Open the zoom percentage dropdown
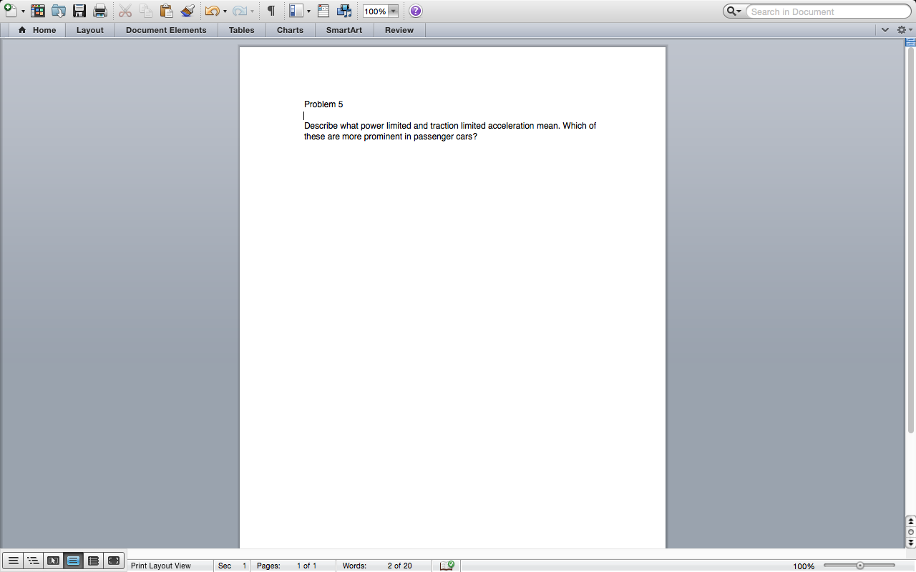The image size is (916, 572). point(393,11)
